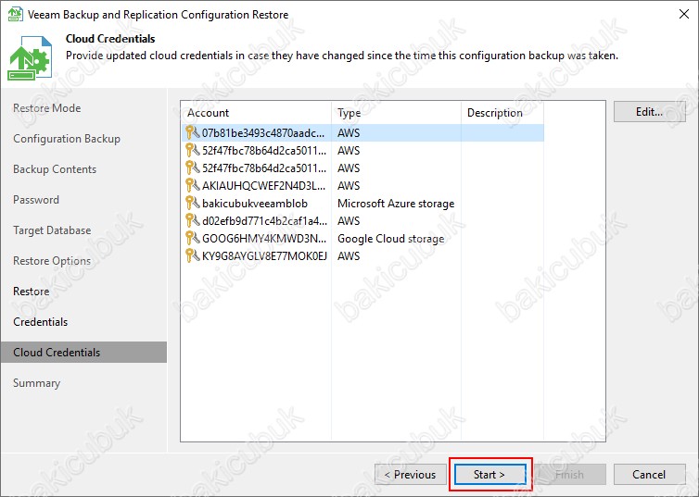
Task: Click key icon beside AKIAUHQCWEF2N4D3L account
Action: (193, 186)
